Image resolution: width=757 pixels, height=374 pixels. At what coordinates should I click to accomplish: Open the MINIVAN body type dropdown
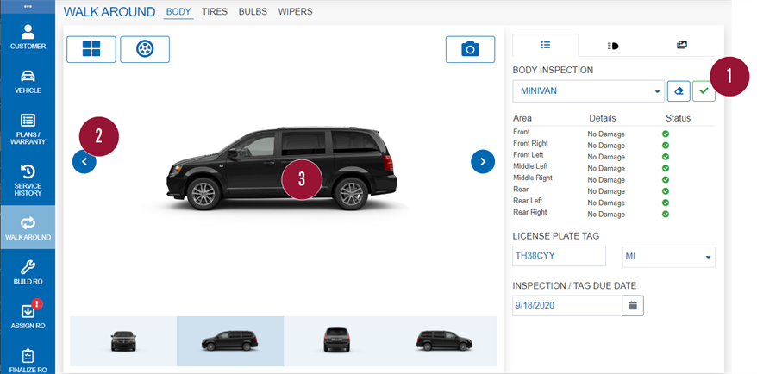click(589, 91)
